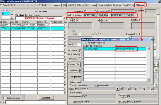Close the Activitati main window
Image resolution: width=161 pixels, height=105 pixels.
159,1
